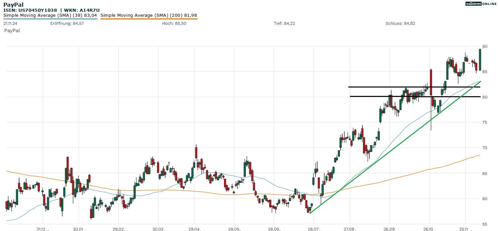
Task: Click the Tief 84,22 value
Action: [284, 23]
